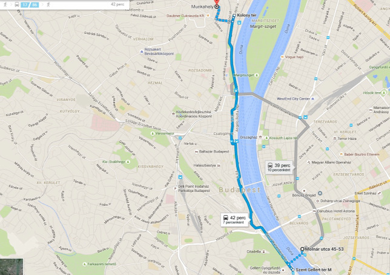Select the Szent Gellért tér M stop marker

pyautogui.click(x=292, y=270)
